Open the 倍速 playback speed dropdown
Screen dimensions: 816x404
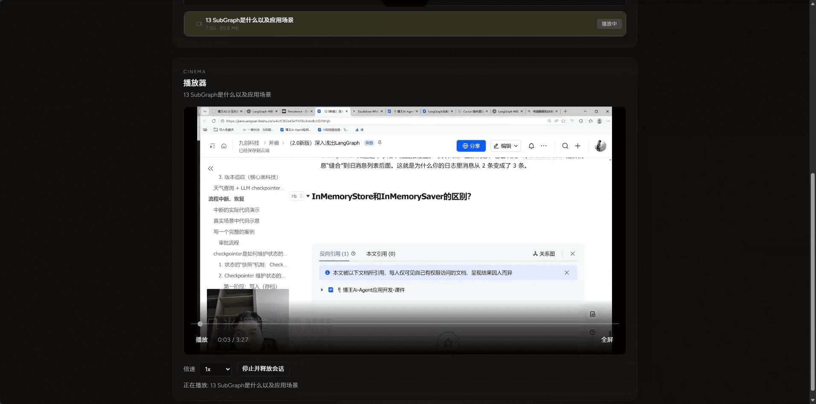click(216, 369)
